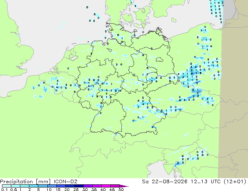Image resolution: width=248 pixels, height=191 pixels.
Task: Select the 1–2 mm legend color swatch
Action: pyautogui.click(x=25, y=186)
